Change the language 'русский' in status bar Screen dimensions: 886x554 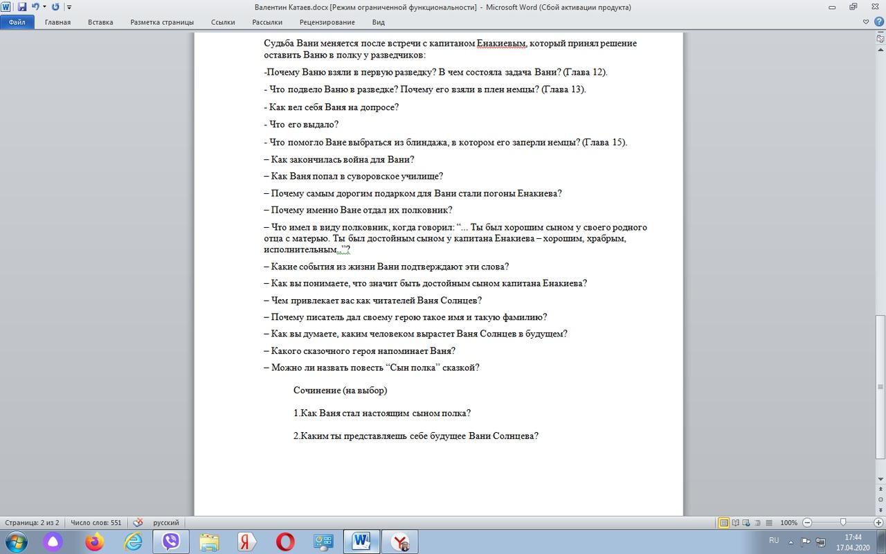pyautogui.click(x=165, y=523)
